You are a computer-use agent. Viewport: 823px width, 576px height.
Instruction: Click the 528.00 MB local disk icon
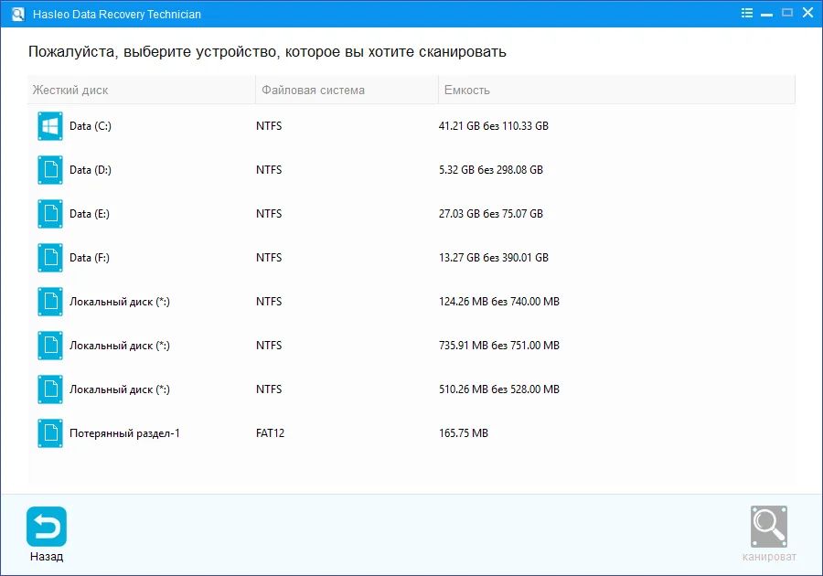pyautogui.click(x=50, y=389)
